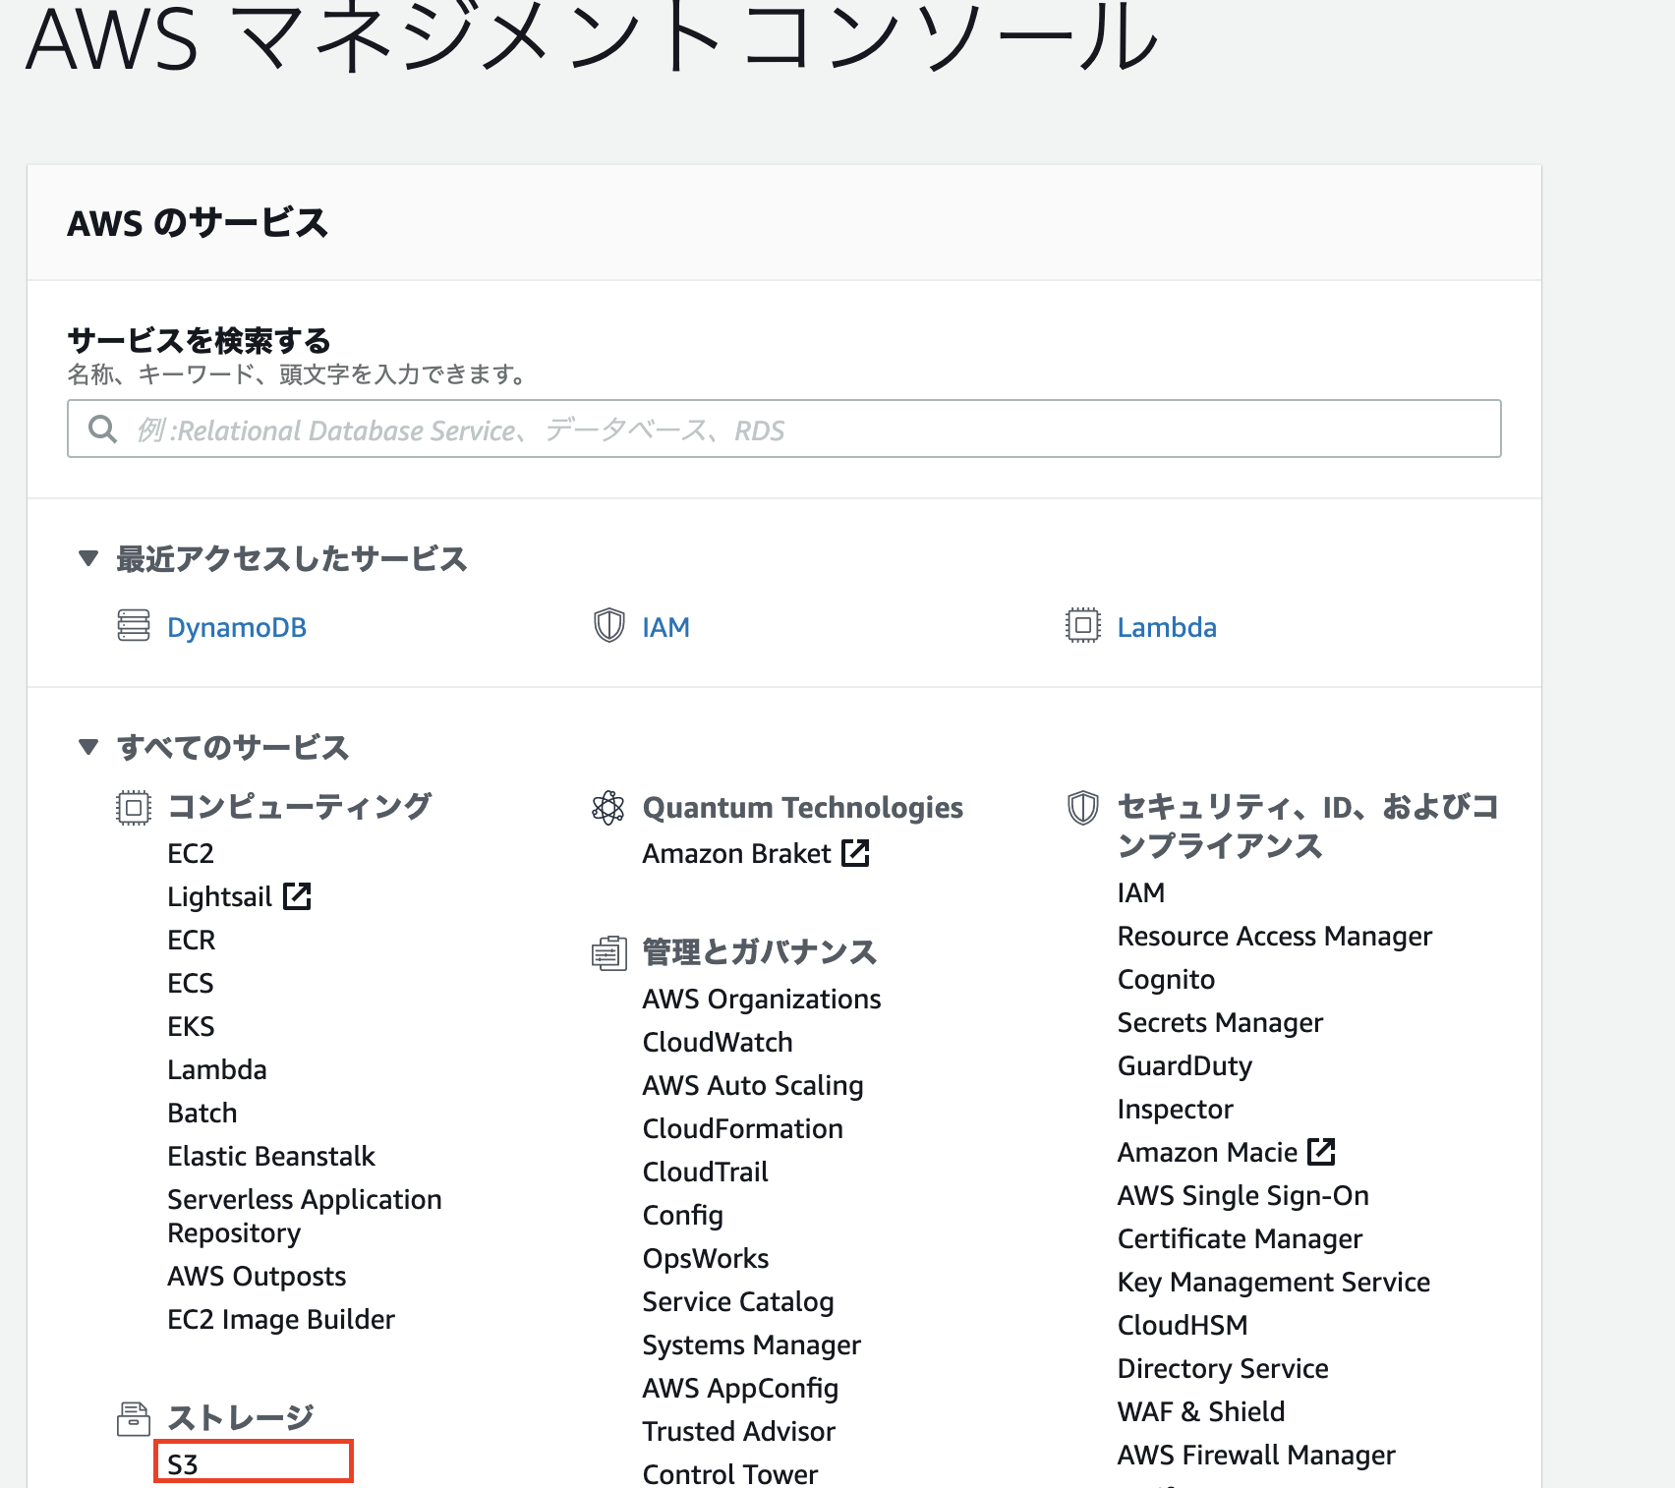The height and width of the screenshot is (1488, 1675).
Task: Click the Quantum Technologies atom icon
Action: pos(608,808)
